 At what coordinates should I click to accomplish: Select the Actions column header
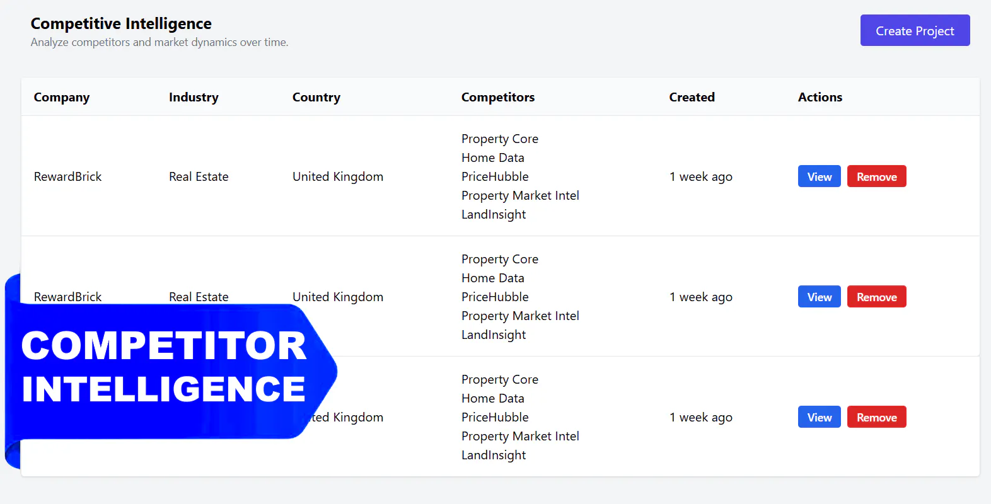(820, 97)
